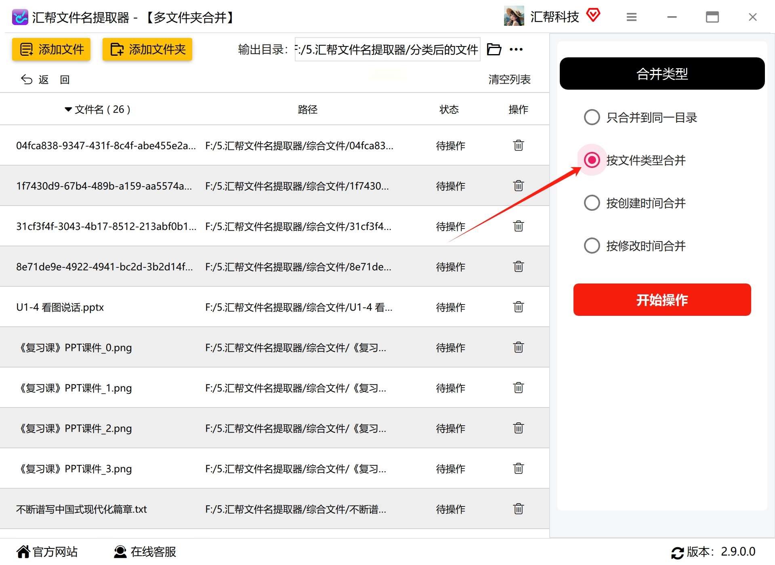Select file name U1-4 看图说话.pptx

[x=60, y=307]
